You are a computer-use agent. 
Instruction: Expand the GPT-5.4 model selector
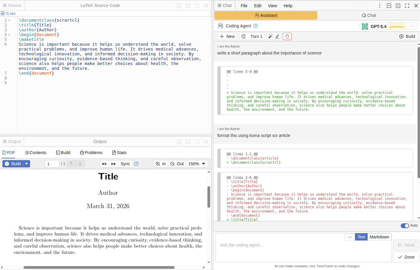pyautogui.click(x=413, y=26)
